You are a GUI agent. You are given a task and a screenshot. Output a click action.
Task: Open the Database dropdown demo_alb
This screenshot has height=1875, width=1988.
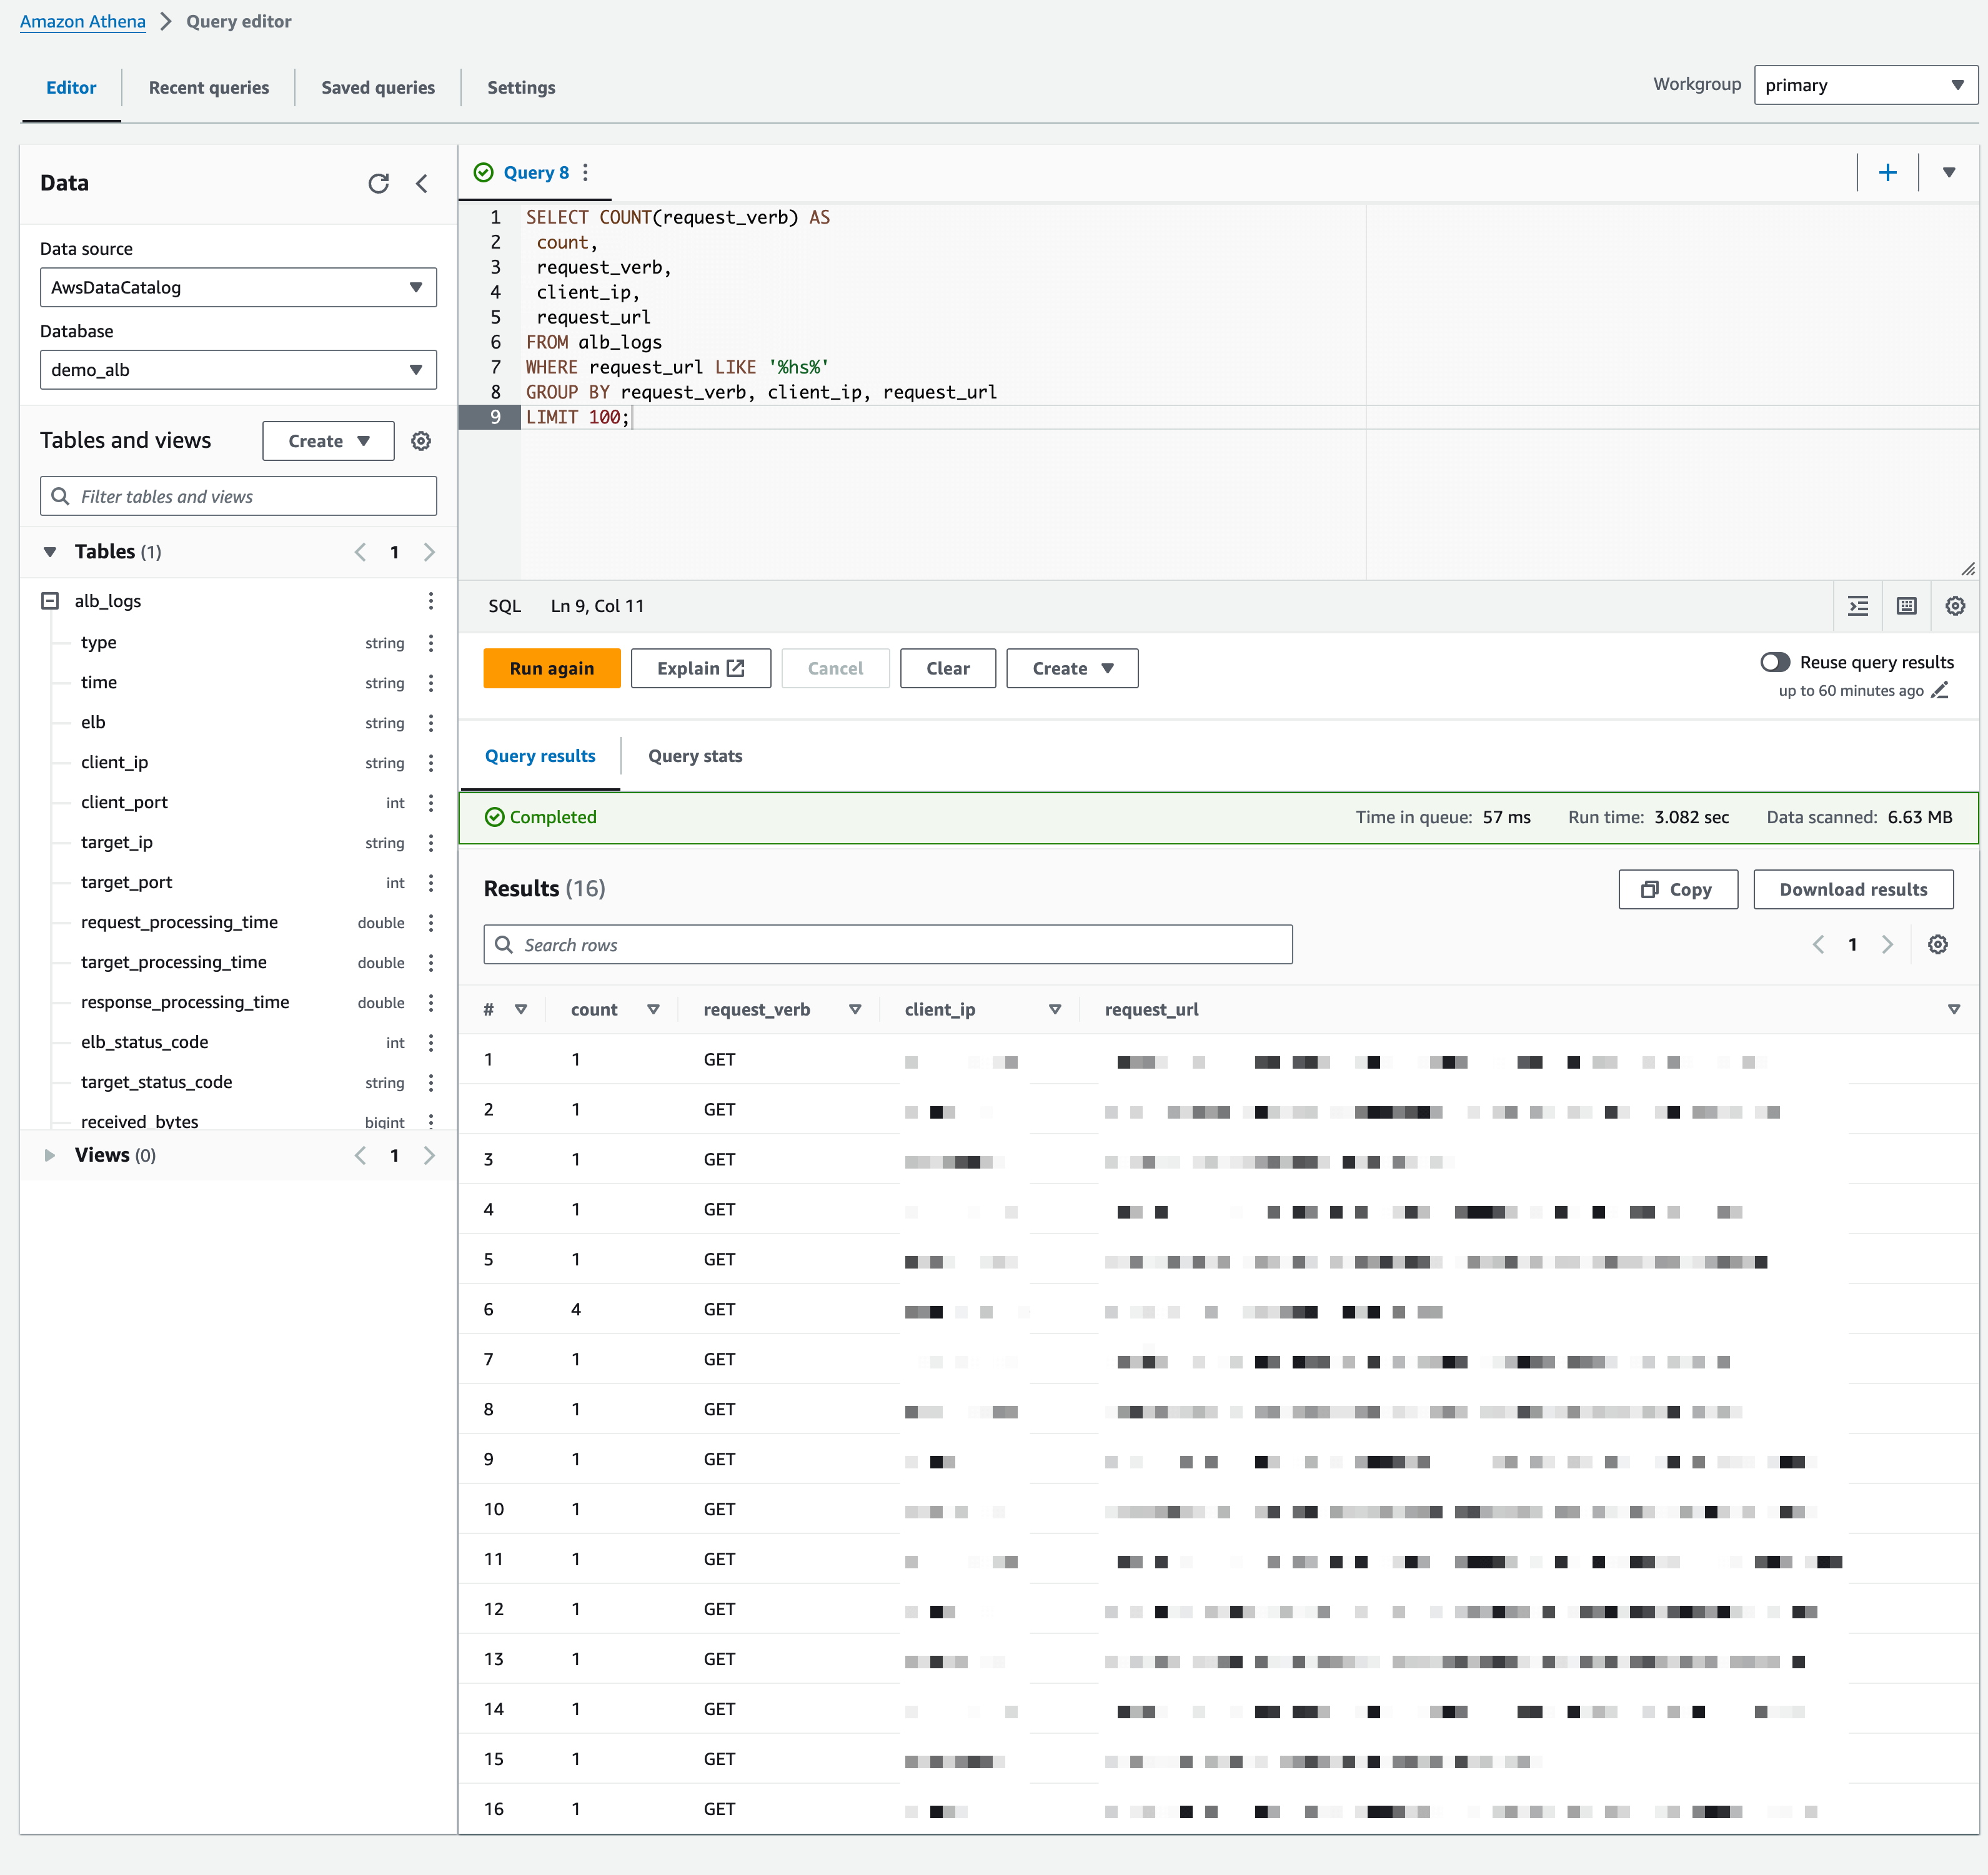[x=238, y=370]
